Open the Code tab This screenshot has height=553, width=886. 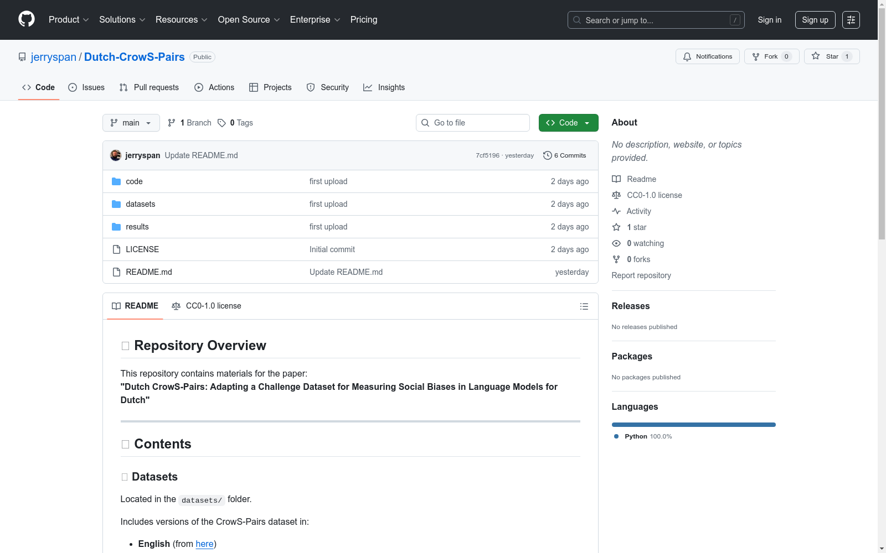[39, 87]
